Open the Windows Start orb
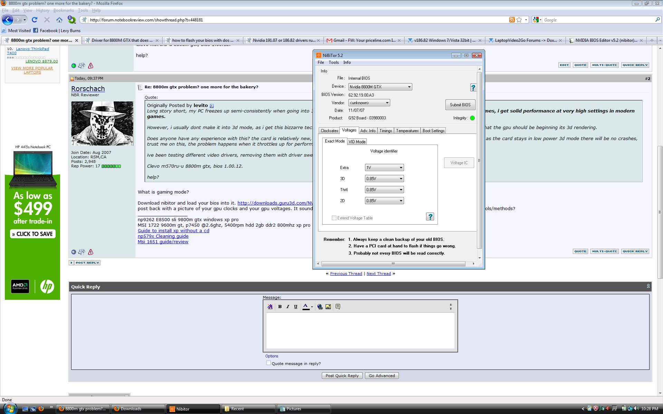Viewport: 663px width, 414px height. (x=9, y=408)
